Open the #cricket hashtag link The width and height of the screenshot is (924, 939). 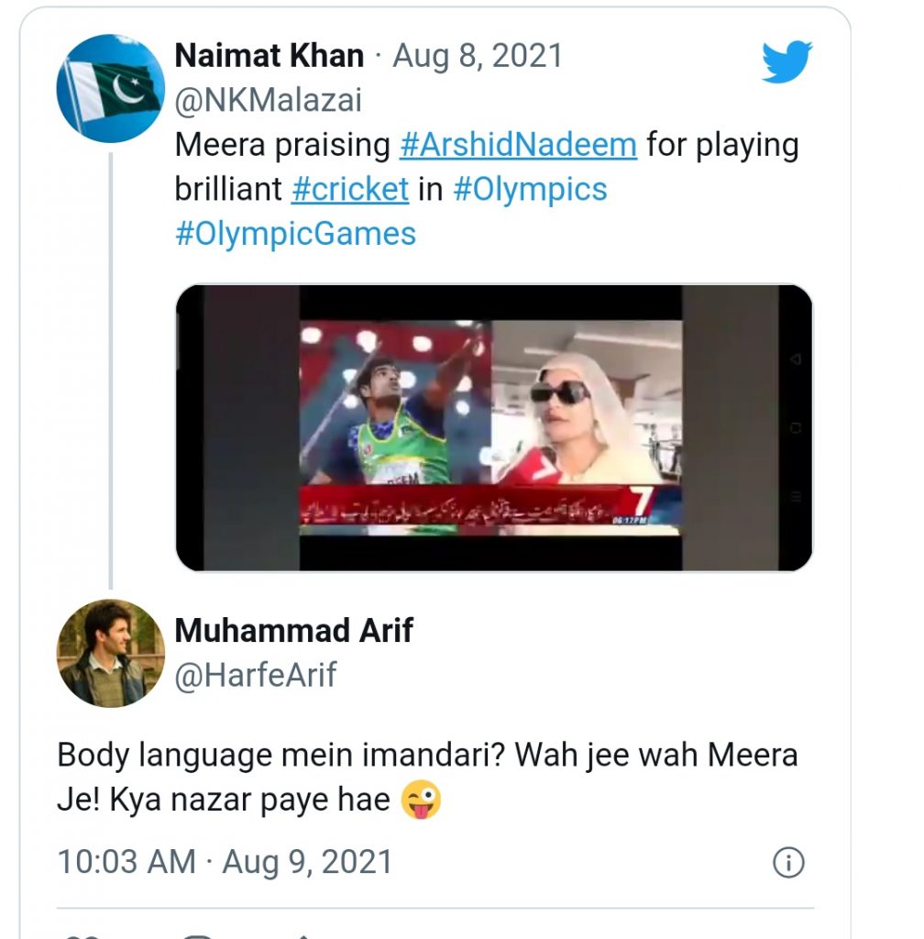[x=350, y=190]
